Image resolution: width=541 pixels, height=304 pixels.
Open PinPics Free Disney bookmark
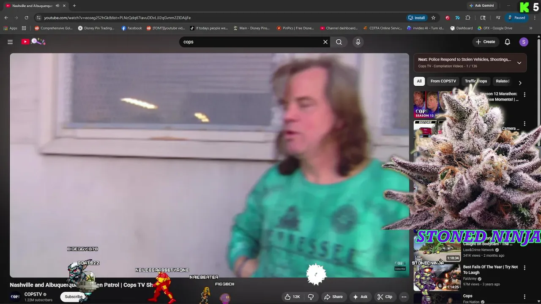pos(295,28)
